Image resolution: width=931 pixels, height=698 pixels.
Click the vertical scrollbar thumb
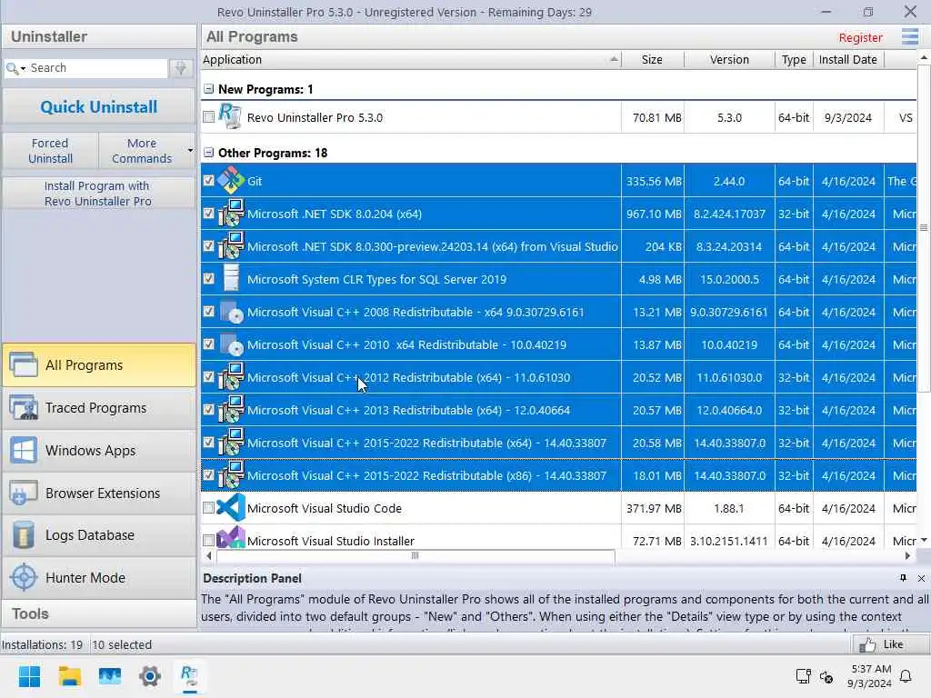[x=924, y=228]
